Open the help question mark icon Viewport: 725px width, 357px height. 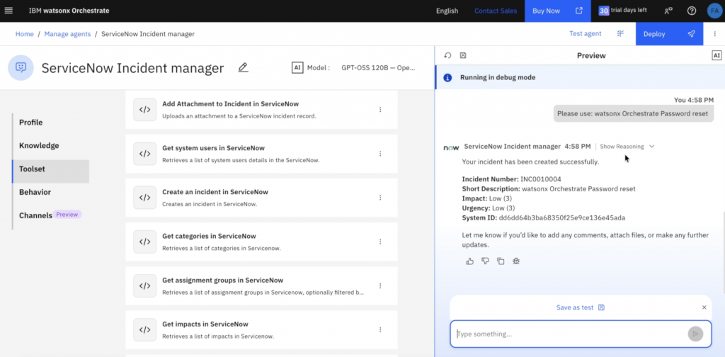pyautogui.click(x=692, y=11)
